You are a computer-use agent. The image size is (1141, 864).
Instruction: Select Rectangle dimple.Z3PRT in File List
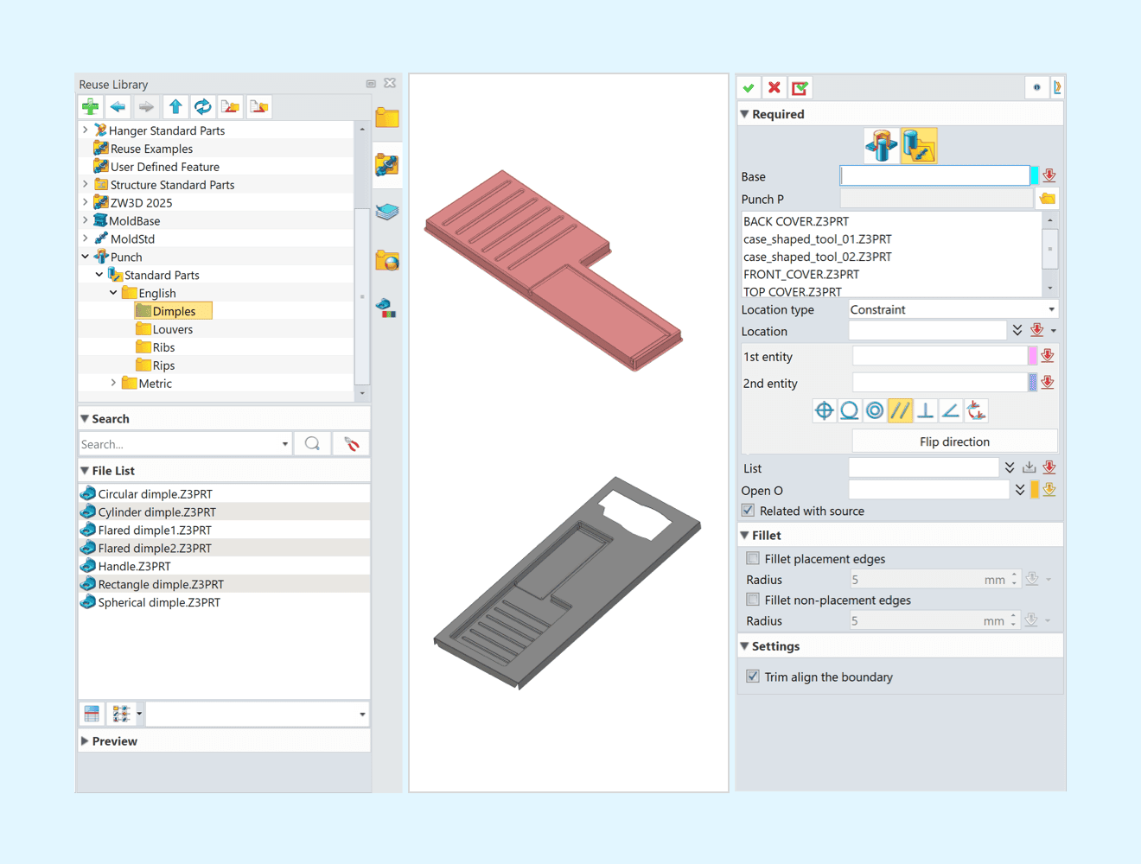161,584
